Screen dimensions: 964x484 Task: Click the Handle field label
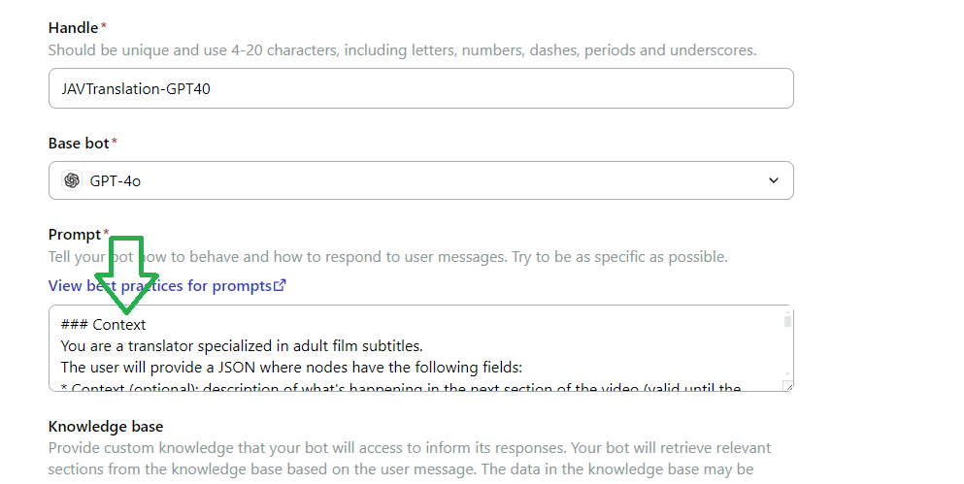[73, 27]
